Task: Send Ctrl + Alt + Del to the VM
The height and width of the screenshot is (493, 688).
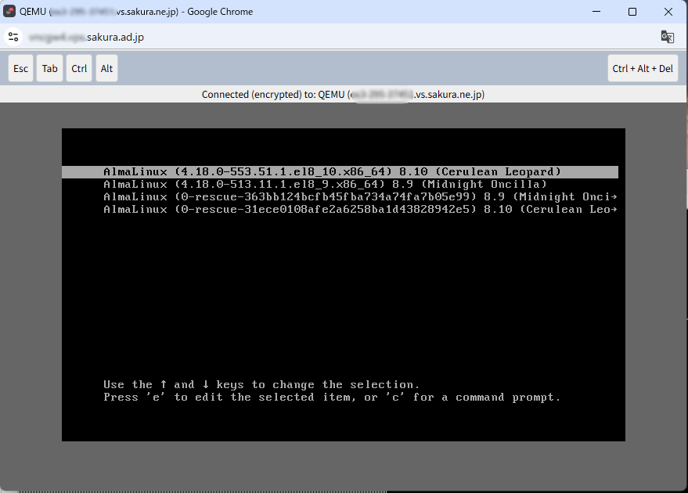Action: tap(643, 68)
